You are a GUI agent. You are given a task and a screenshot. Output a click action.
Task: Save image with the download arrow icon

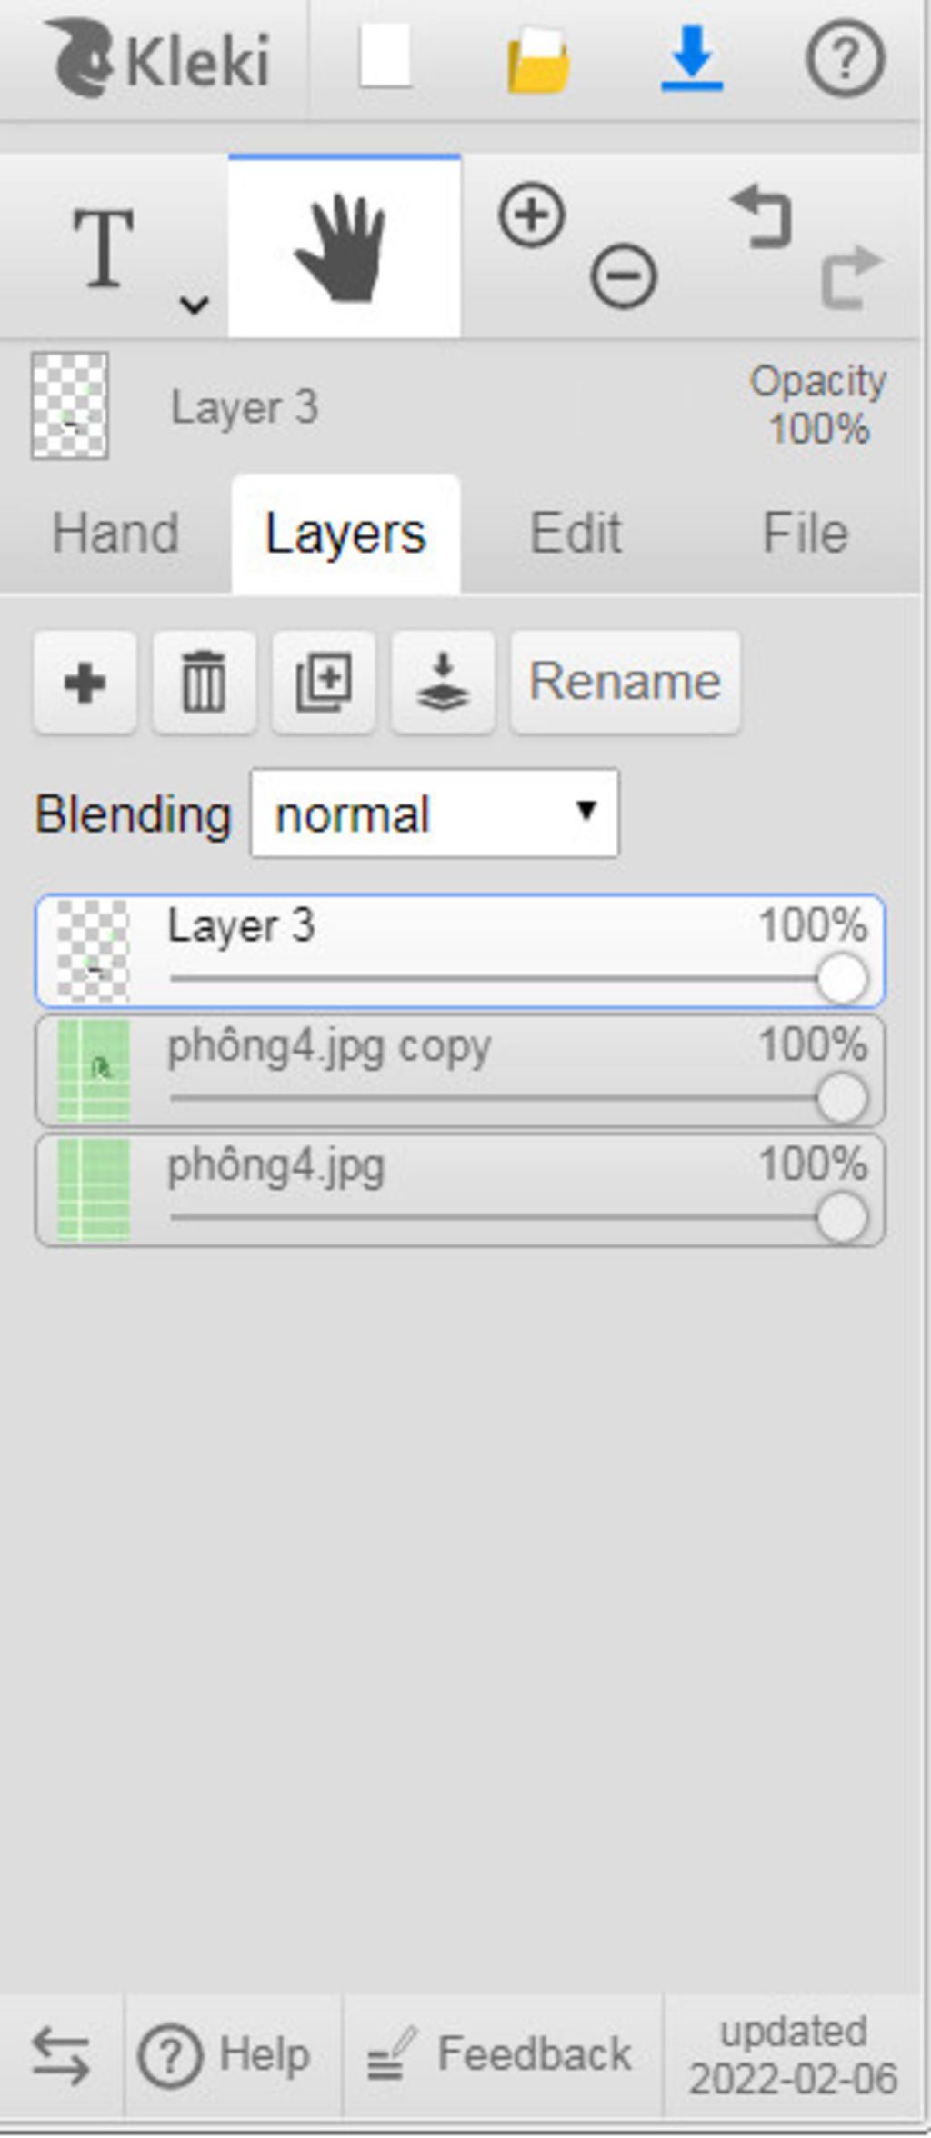(692, 59)
